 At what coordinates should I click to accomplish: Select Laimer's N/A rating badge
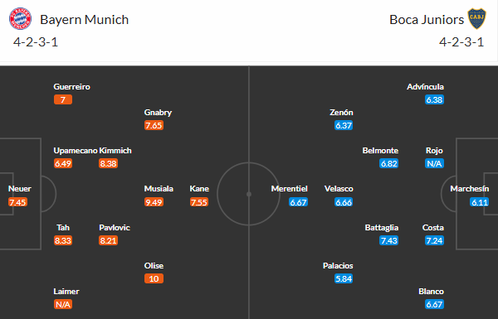[x=63, y=304]
